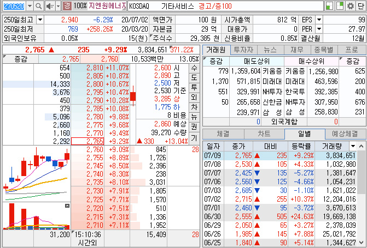This screenshot has height=248, width=367.
Task: Expand the 250일최고 period dropdown
Action: click(x=40, y=20)
